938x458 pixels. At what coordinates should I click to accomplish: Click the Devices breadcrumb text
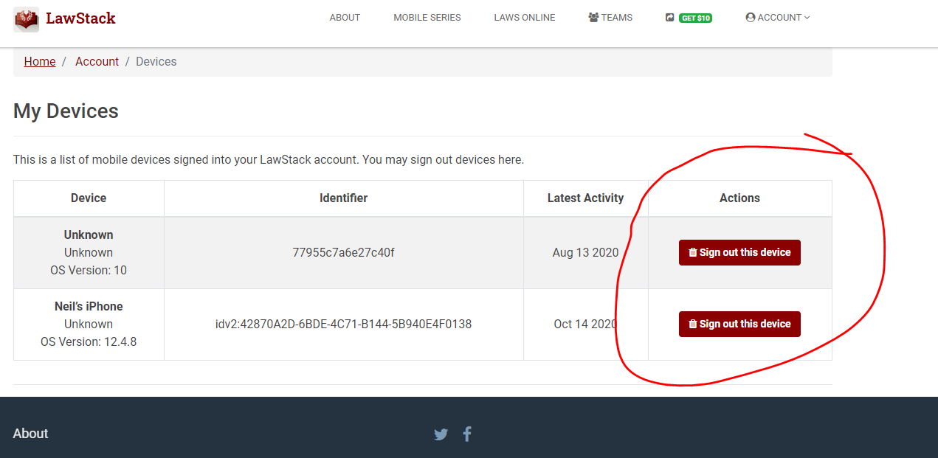click(156, 62)
